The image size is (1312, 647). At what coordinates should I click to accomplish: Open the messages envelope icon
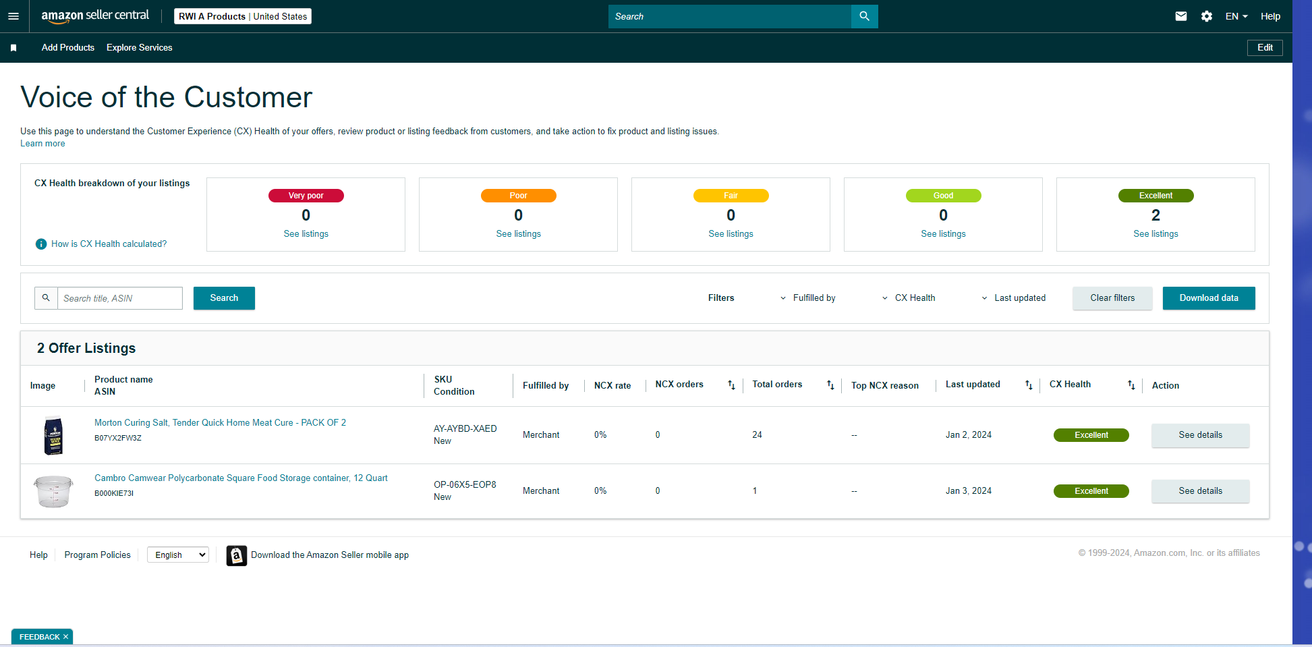click(x=1181, y=16)
